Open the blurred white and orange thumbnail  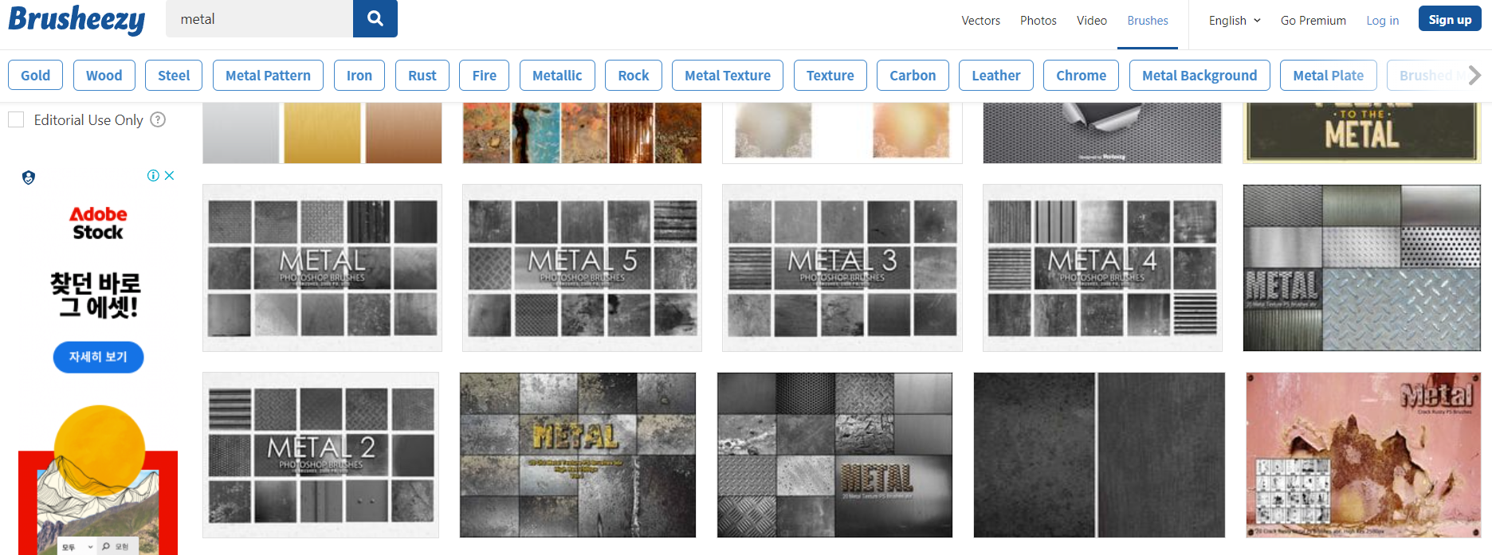click(842, 133)
